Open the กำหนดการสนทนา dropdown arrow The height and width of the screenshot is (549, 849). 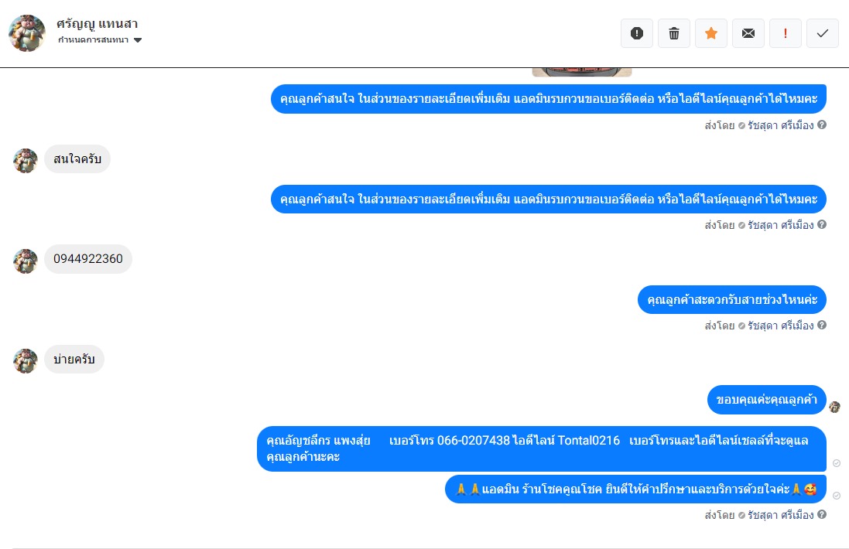[138, 40]
